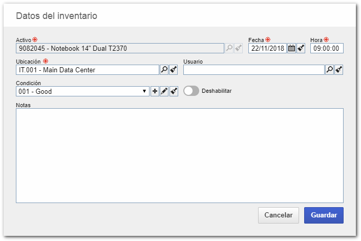Add a new Condición with plus

pos(155,91)
